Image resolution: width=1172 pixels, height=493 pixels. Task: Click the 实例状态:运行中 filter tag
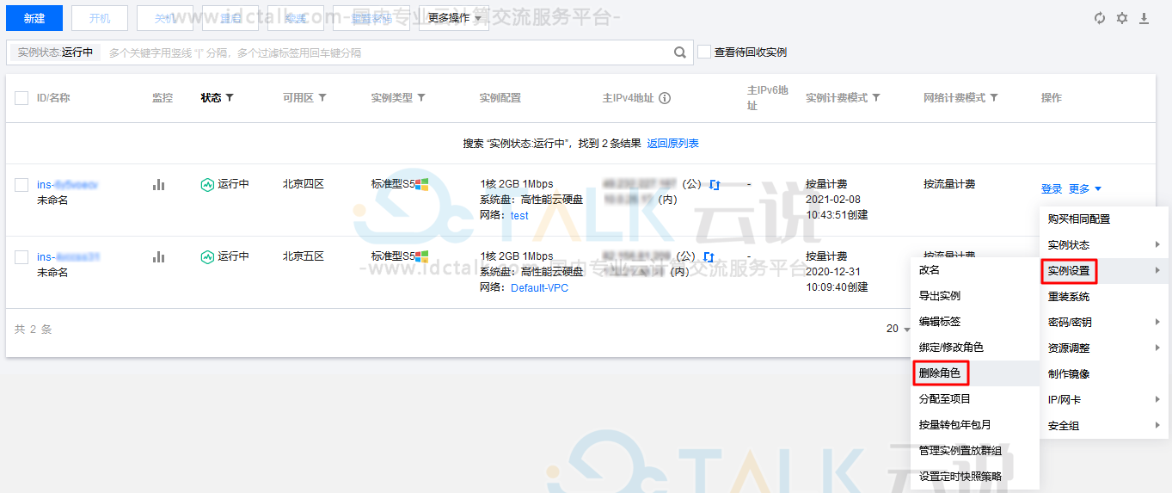[55, 52]
